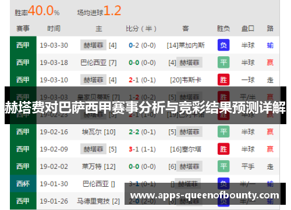
Task: Click 走 result in 19-02-02 row
Action: 270,166
